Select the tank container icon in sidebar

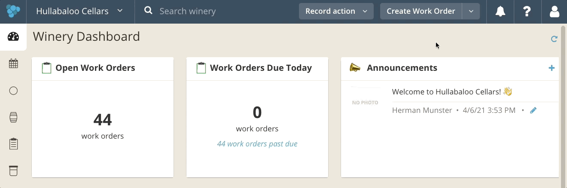click(13, 170)
